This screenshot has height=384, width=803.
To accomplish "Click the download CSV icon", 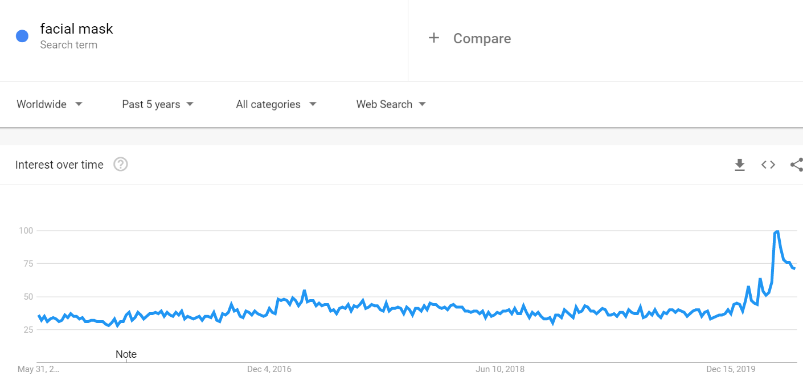I will click(739, 165).
